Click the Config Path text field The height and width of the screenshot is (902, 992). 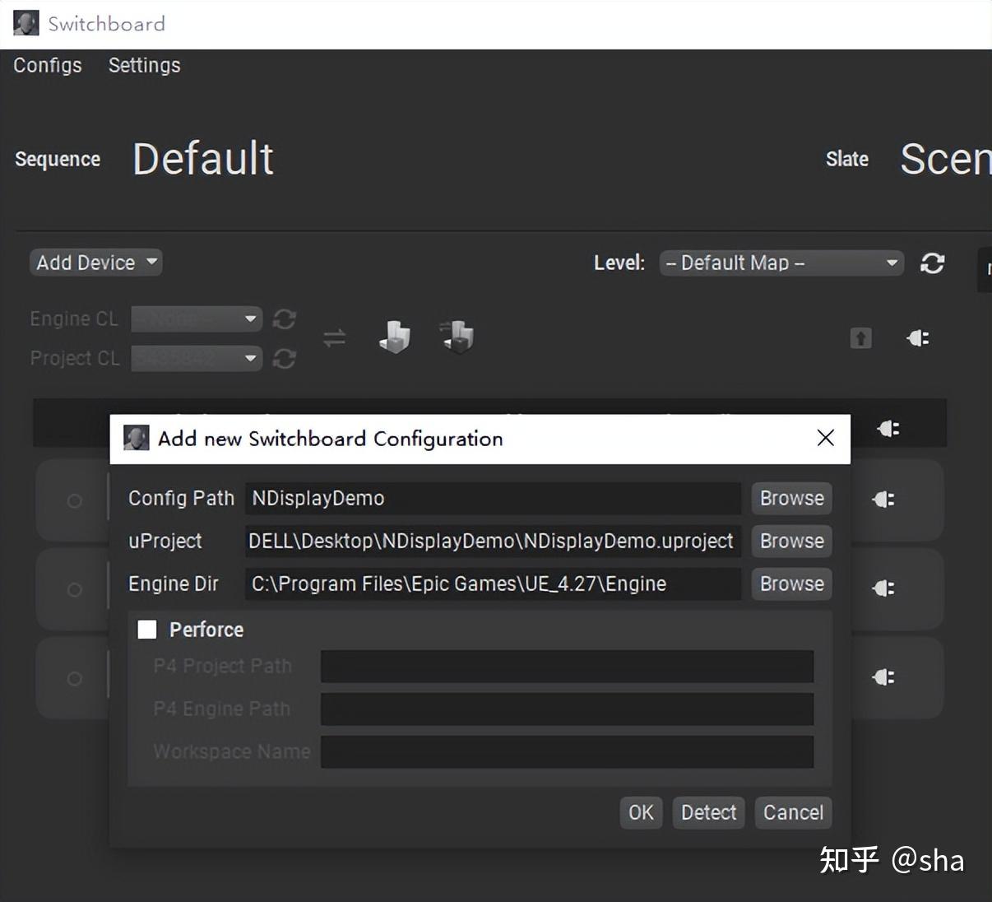(493, 499)
